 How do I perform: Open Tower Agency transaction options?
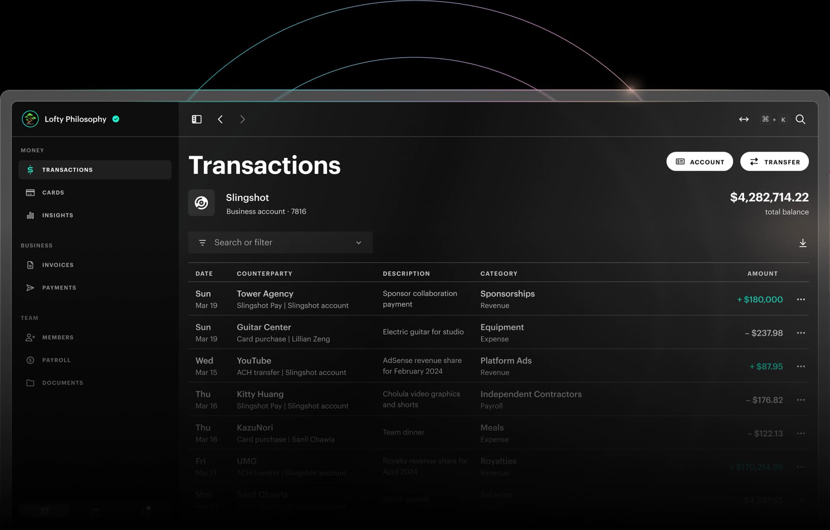pyautogui.click(x=801, y=299)
